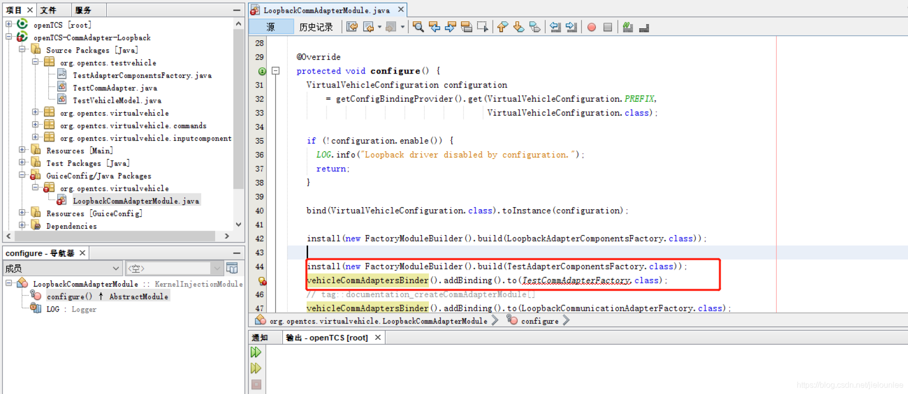The height and width of the screenshot is (394, 908).
Task: Shift the current line right
Action: click(571, 27)
